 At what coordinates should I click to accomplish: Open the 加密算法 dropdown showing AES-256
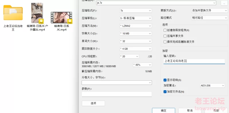[x=212, y=86]
